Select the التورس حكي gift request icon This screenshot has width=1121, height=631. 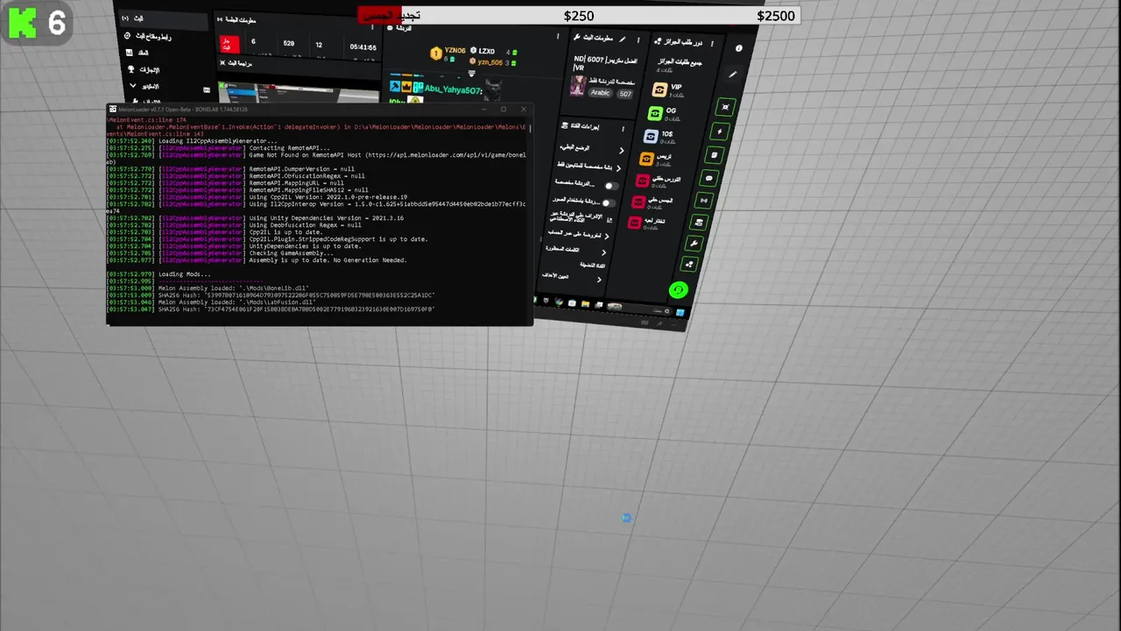click(642, 181)
